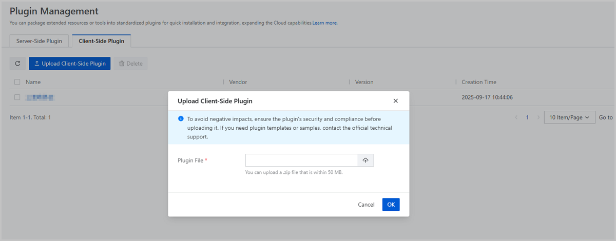This screenshot has width=616, height=241.
Task: Close the Upload Client-Side Plugin dialog
Action: click(395, 101)
